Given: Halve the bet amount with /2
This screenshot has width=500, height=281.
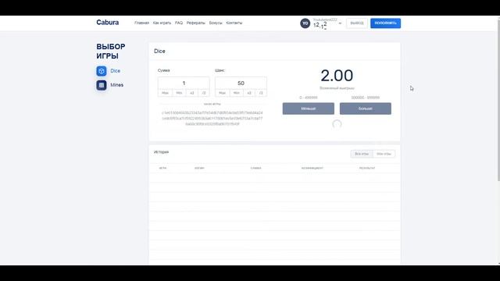Looking at the screenshot, I should [204, 93].
